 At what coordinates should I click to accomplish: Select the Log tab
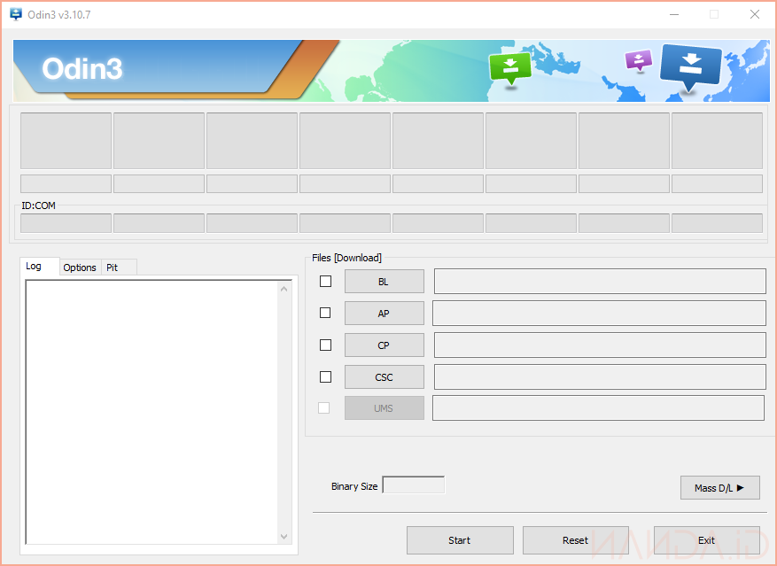[x=34, y=267]
